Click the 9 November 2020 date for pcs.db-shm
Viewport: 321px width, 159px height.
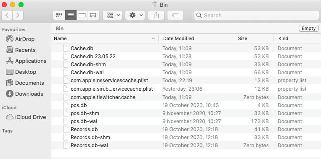click(x=191, y=113)
